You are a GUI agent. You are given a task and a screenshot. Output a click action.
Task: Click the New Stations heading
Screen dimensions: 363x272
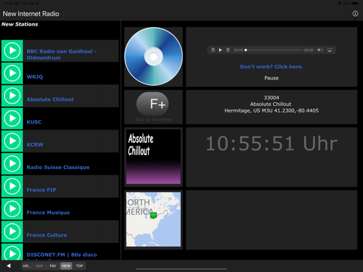pyautogui.click(x=20, y=24)
